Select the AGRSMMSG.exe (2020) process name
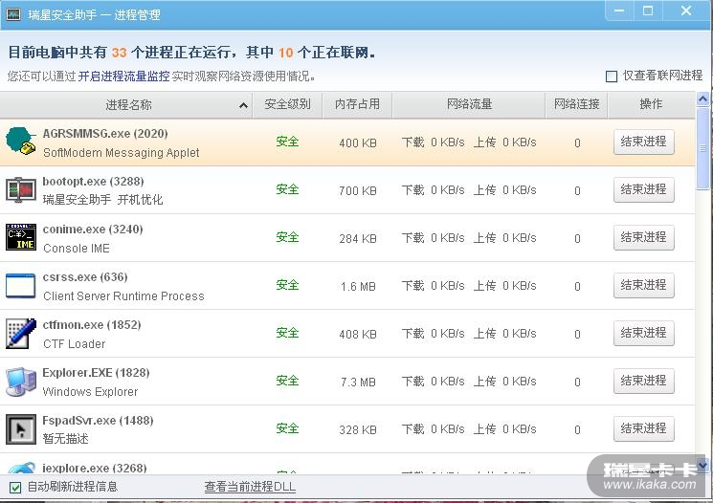This screenshot has height=503, width=713. click(x=105, y=134)
